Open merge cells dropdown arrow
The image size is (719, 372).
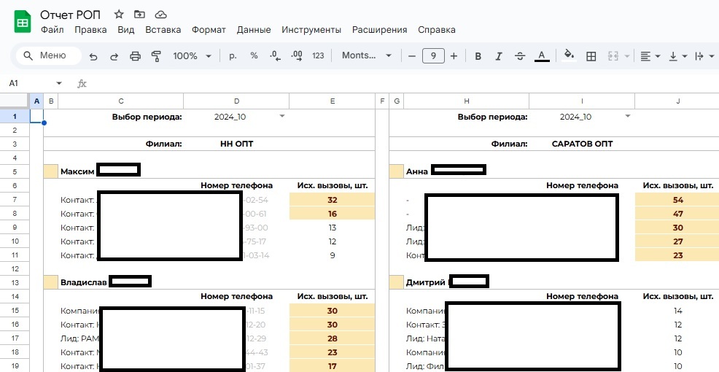tap(627, 56)
